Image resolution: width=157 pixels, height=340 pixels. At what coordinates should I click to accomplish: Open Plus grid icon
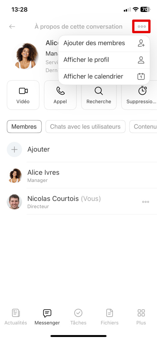[141, 313]
